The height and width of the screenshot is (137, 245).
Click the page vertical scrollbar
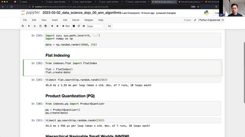coord(244,72)
